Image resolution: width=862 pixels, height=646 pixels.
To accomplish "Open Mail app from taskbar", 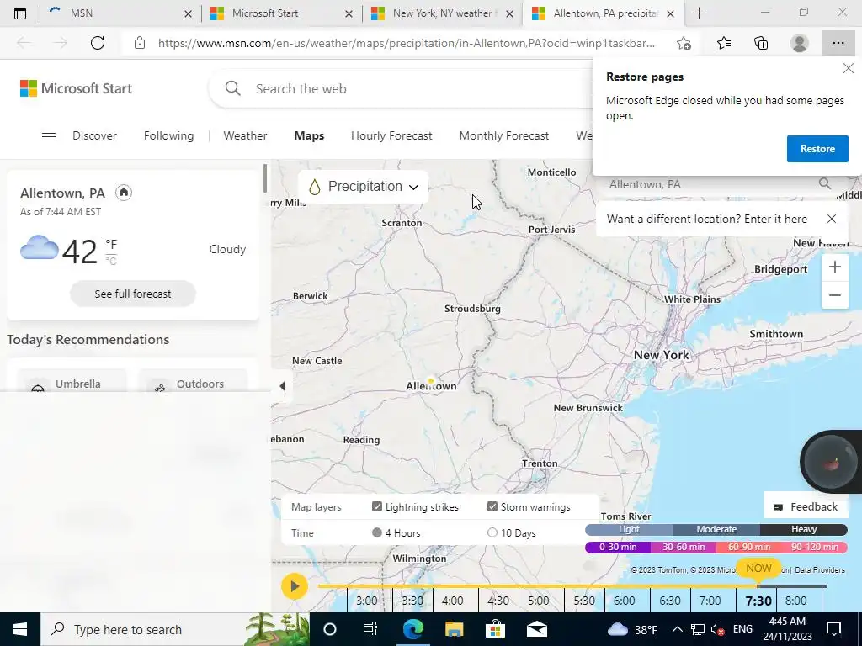I will click(x=536, y=629).
